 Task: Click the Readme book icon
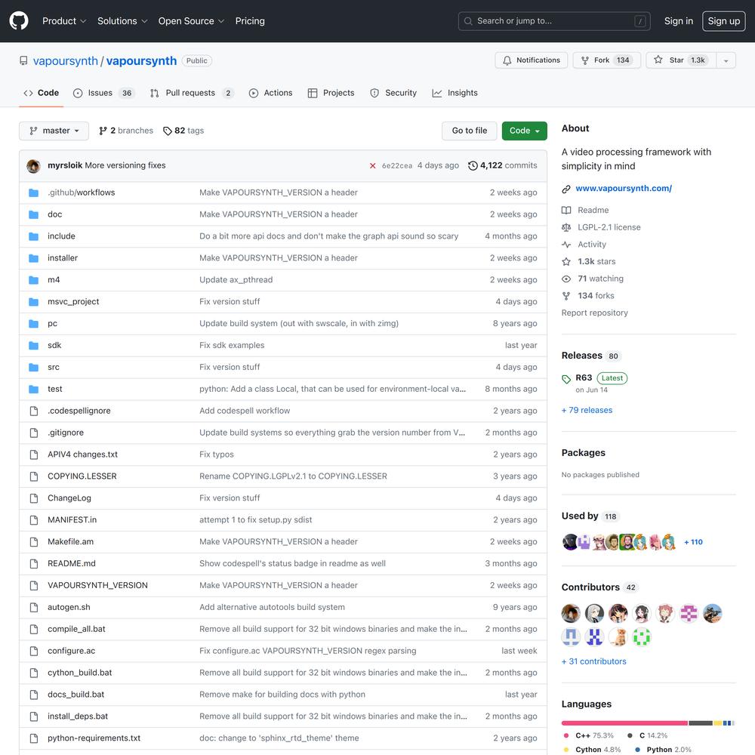pyautogui.click(x=566, y=211)
